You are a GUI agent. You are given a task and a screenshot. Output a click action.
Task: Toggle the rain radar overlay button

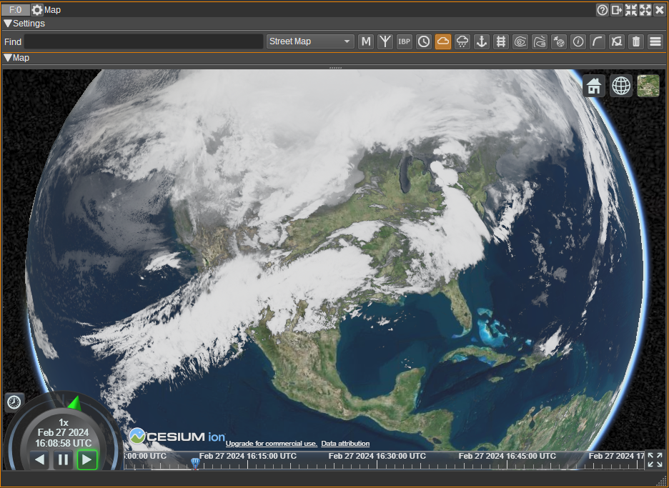point(462,41)
